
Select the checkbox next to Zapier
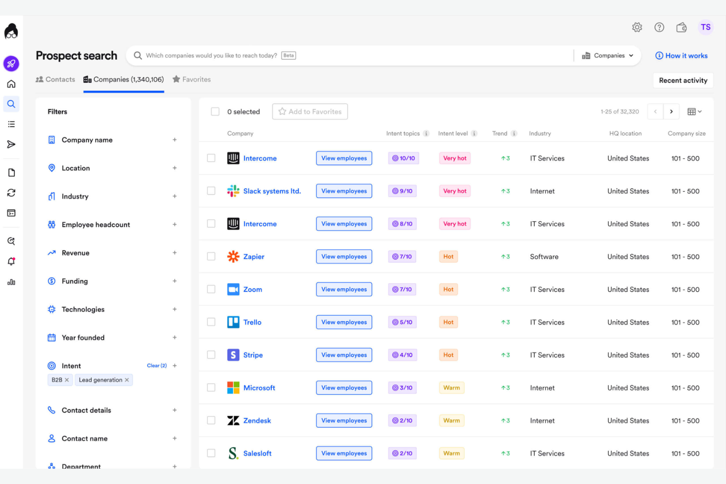coord(211,256)
